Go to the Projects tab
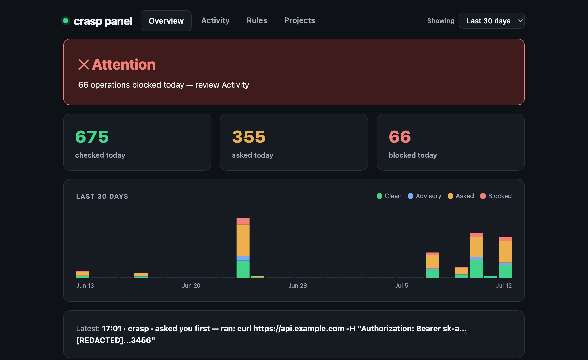The height and width of the screenshot is (360, 588). [x=300, y=20]
